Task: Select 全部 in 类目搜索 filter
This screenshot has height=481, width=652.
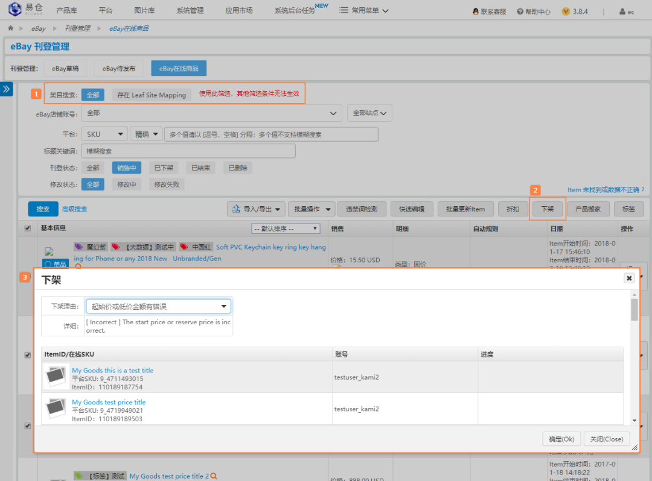Action: click(x=93, y=95)
